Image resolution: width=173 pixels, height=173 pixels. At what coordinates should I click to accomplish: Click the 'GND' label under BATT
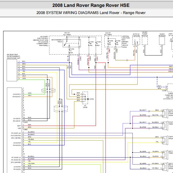[x=20, y=128]
